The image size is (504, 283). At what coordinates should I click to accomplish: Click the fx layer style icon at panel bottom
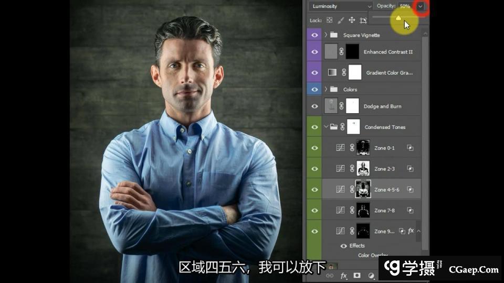344,275
